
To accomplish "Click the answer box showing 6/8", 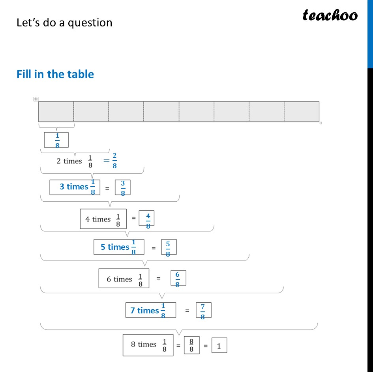I will [178, 278].
